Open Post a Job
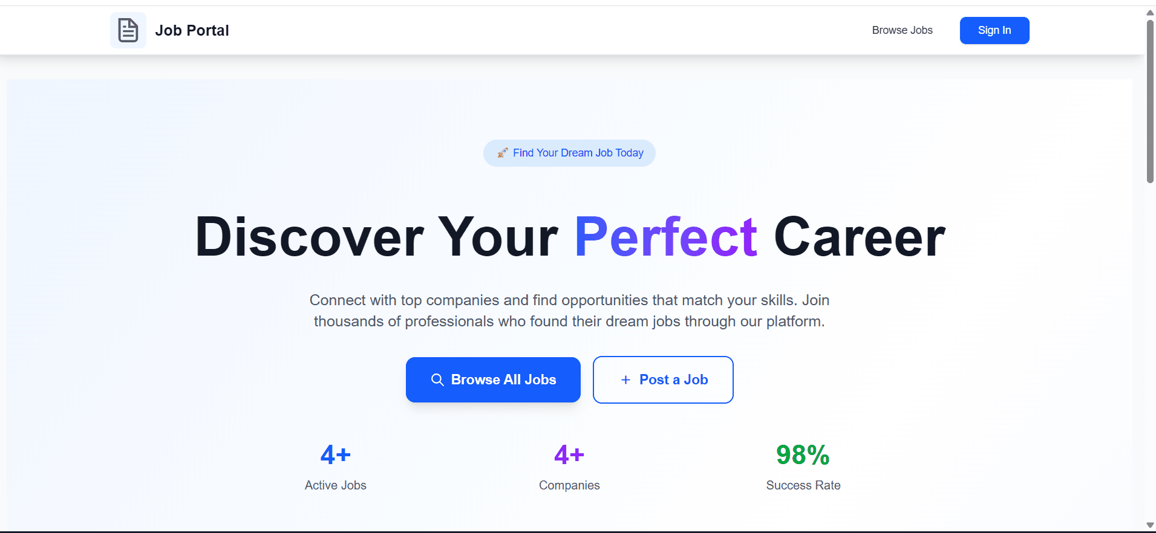 [x=663, y=380]
